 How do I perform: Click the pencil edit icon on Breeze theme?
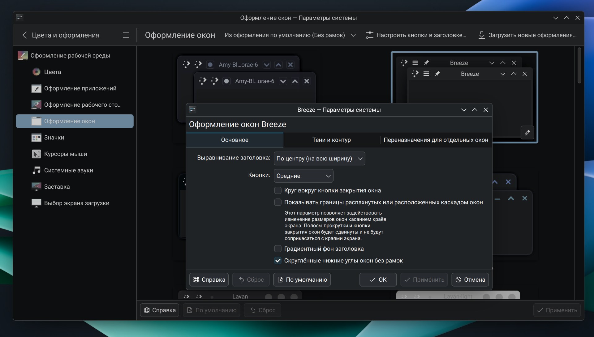[x=527, y=133]
